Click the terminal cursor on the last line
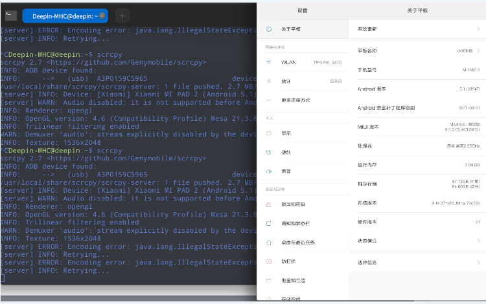This screenshot has width=486, height=304. click(x=3, y=278)
